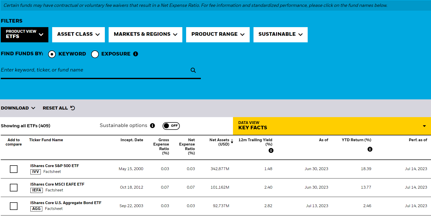Sort by Net Assets arrows
Viewport: 431px width, 216px height.
[x=232, y=141]
